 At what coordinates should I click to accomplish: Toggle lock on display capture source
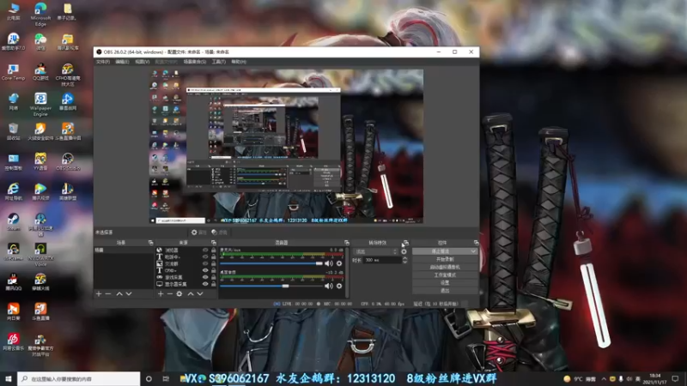213,284
